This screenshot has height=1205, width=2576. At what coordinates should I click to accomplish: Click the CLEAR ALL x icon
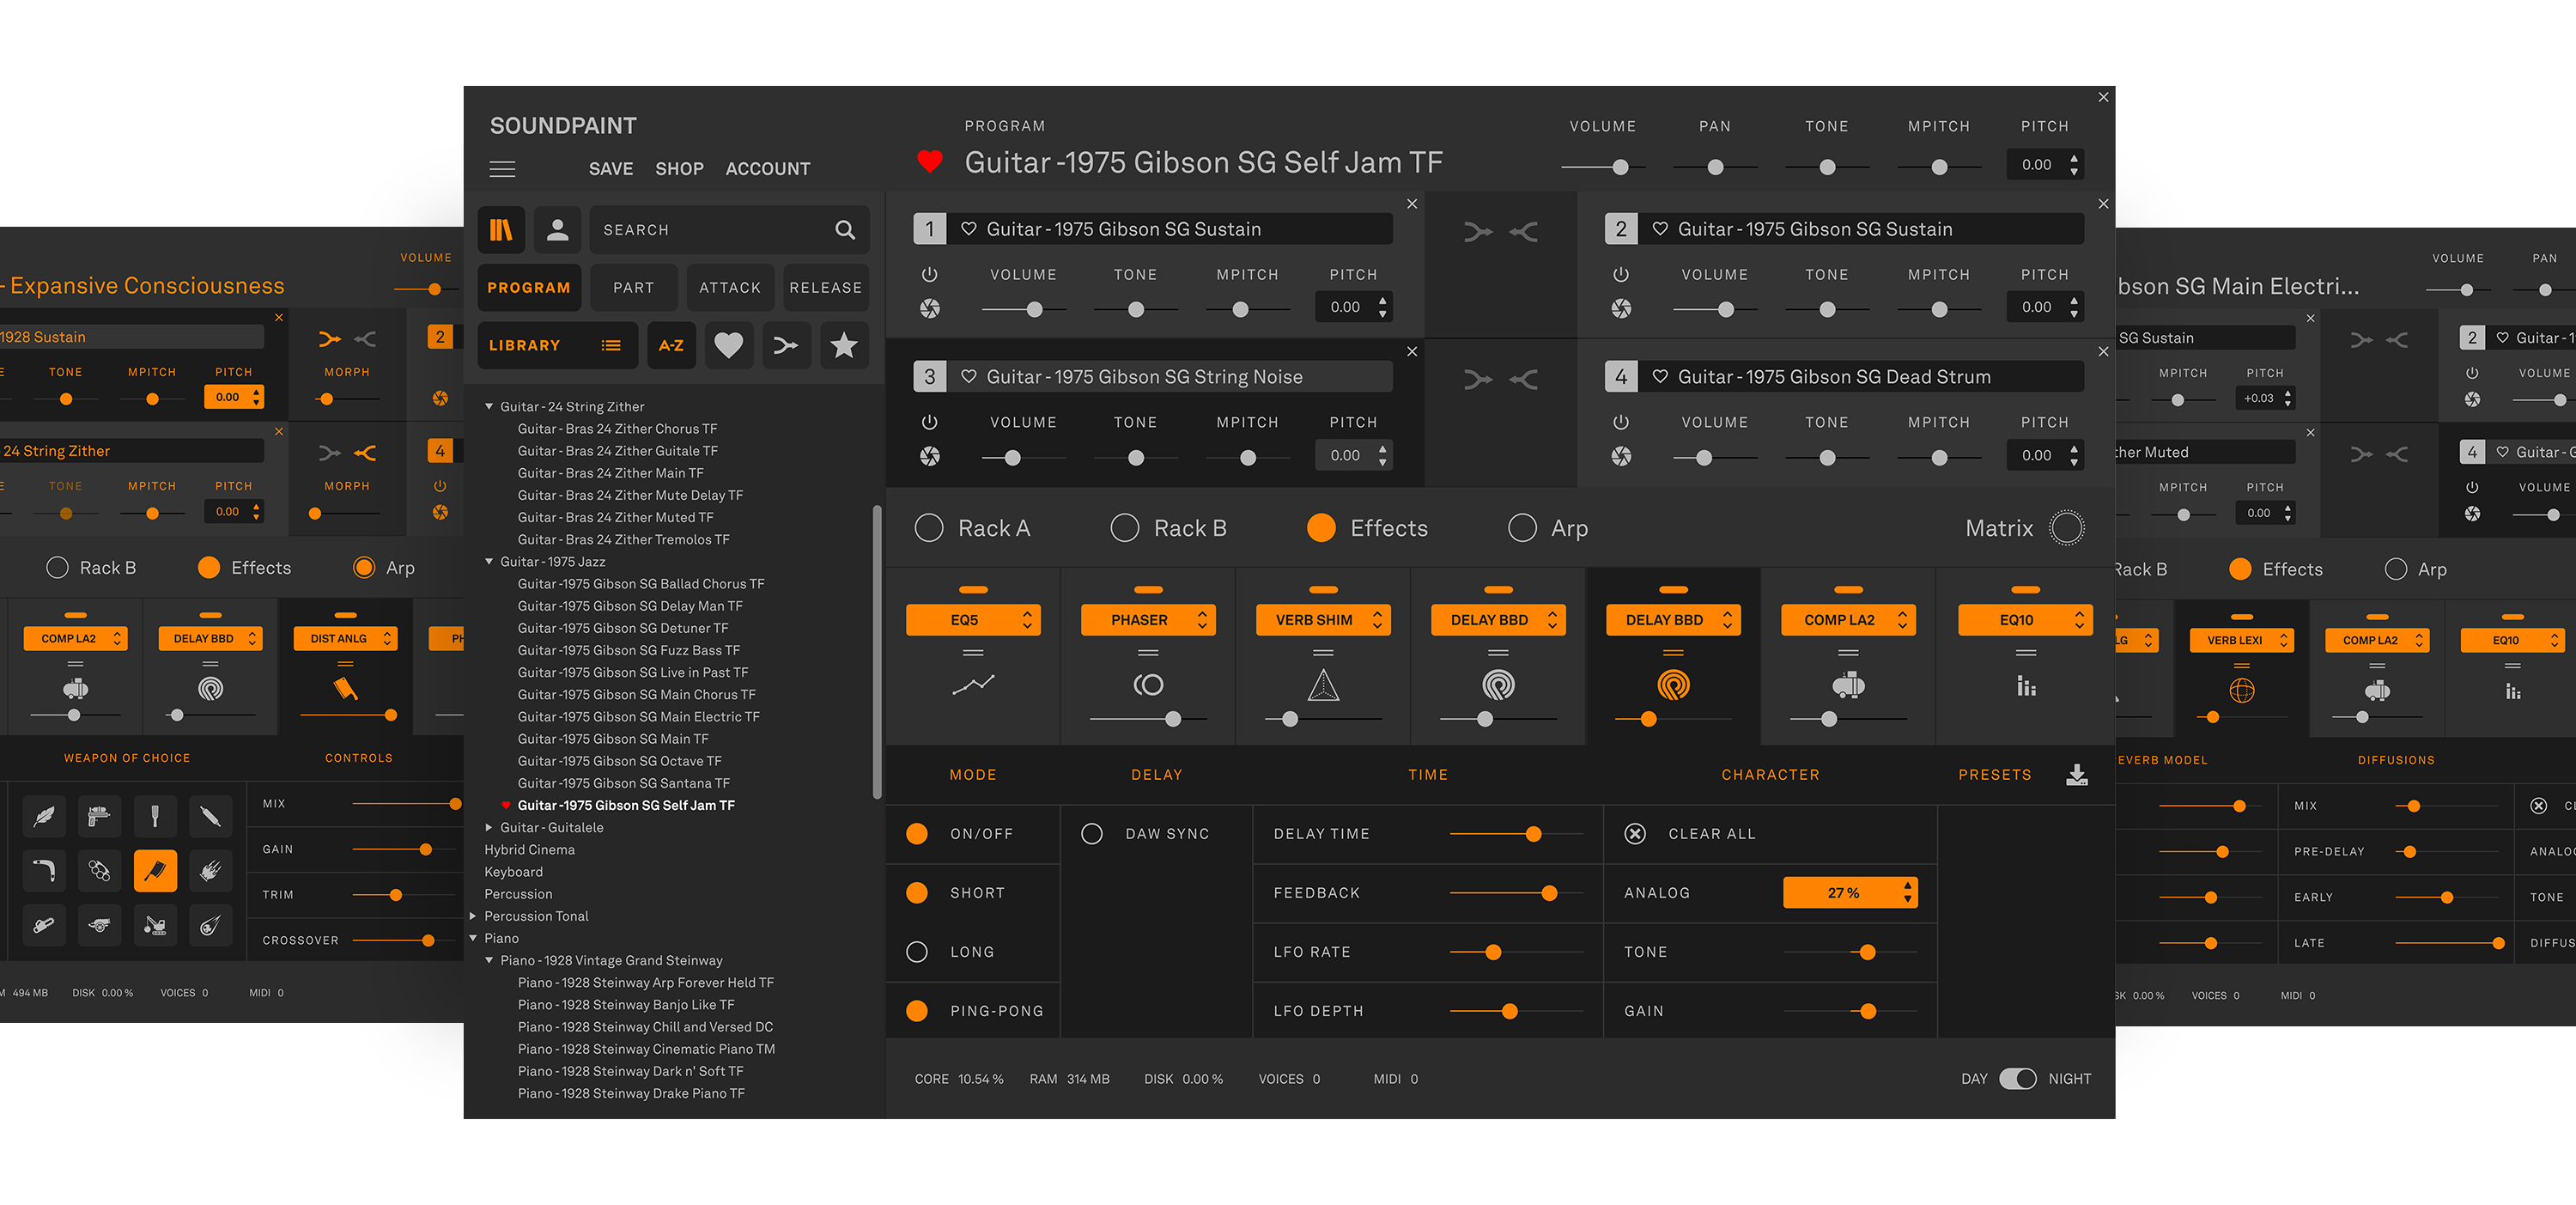[x=1635, y=834]
